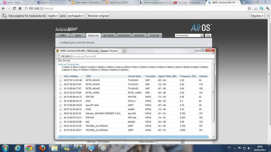271x152 pixels.
Task: Open the WIRELESS tab
Action: click(93, 35)
